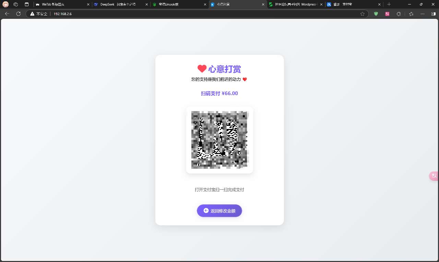Click the small heart after the subtitle

pos(245,80)
